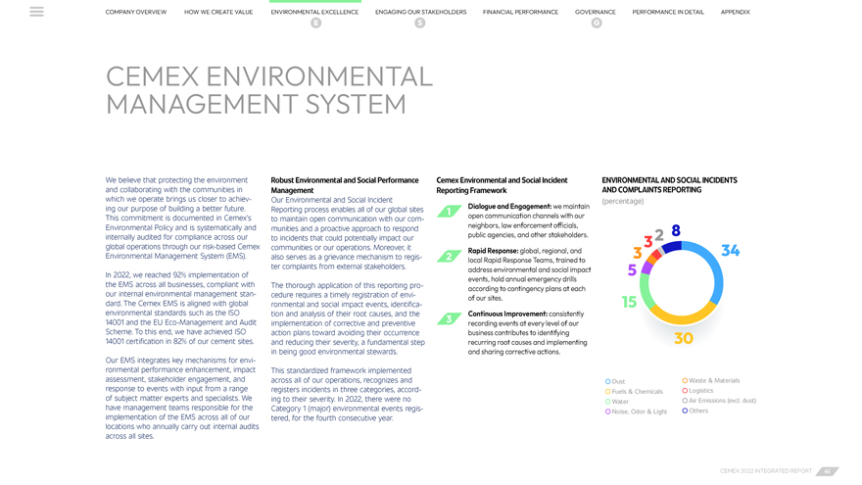Click the Fuels & Chemicals legend label

(637, 392)
